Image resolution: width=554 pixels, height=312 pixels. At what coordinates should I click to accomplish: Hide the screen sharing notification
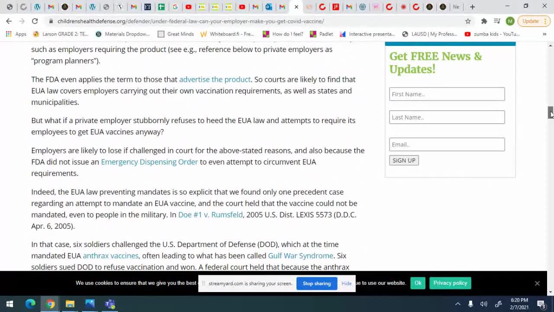pos(346,283)
